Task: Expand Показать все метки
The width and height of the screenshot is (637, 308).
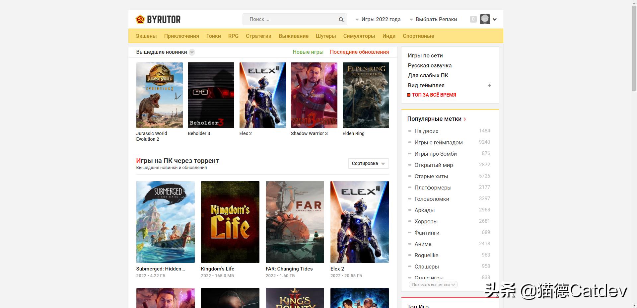Action: click(x=433, y=284)
